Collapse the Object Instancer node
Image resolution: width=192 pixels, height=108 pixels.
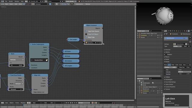[x=85, y=25]
